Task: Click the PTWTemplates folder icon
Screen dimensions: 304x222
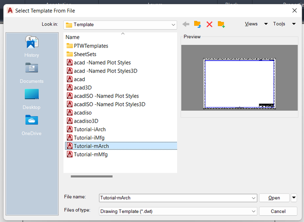Action: pyautogui.click(x=70, y=46)
